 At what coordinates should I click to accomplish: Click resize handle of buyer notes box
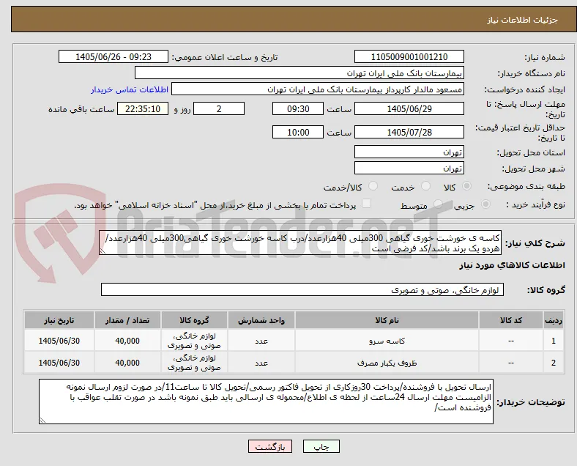coord(42,421)
